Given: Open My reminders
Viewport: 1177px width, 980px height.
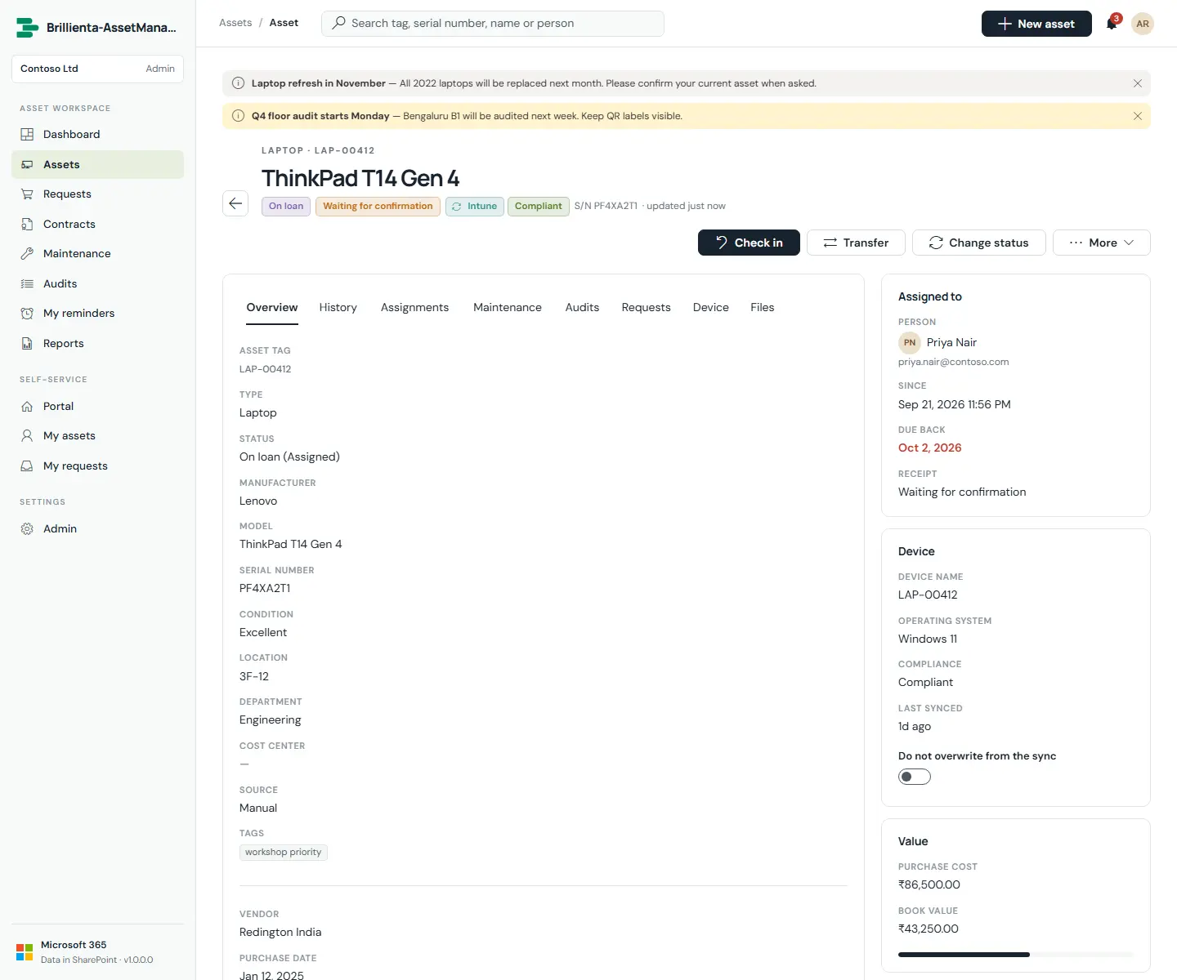Looking at the screenshot, I should coord(97,313).
